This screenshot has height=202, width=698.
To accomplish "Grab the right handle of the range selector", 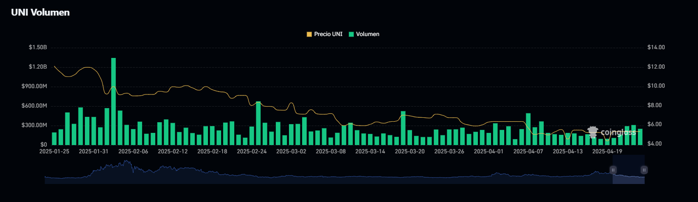I will [x=644, y=170].
